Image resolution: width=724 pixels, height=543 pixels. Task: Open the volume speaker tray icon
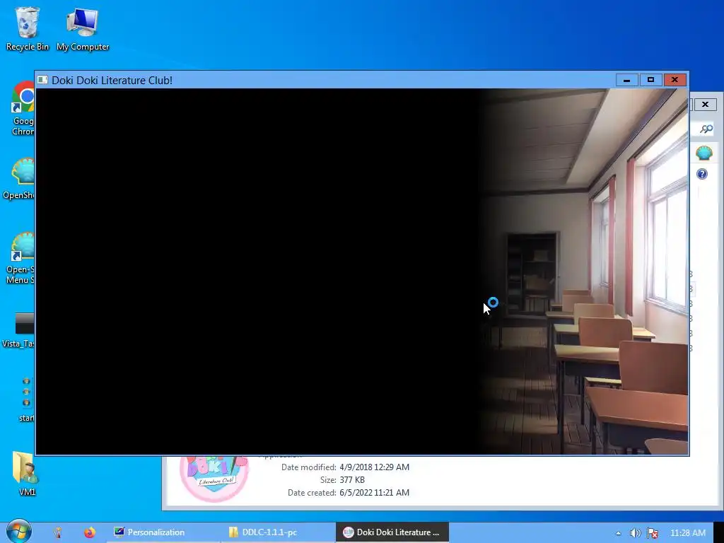636,533
